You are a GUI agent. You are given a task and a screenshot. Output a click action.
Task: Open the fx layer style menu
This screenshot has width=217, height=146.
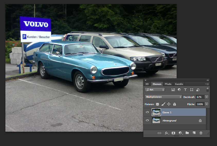[167, 133]
